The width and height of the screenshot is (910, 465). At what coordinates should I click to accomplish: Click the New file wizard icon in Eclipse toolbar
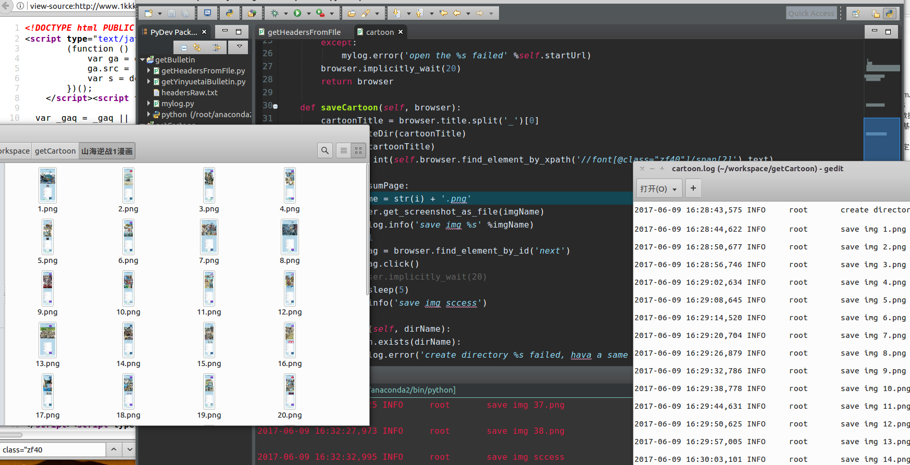pos(148,13)
